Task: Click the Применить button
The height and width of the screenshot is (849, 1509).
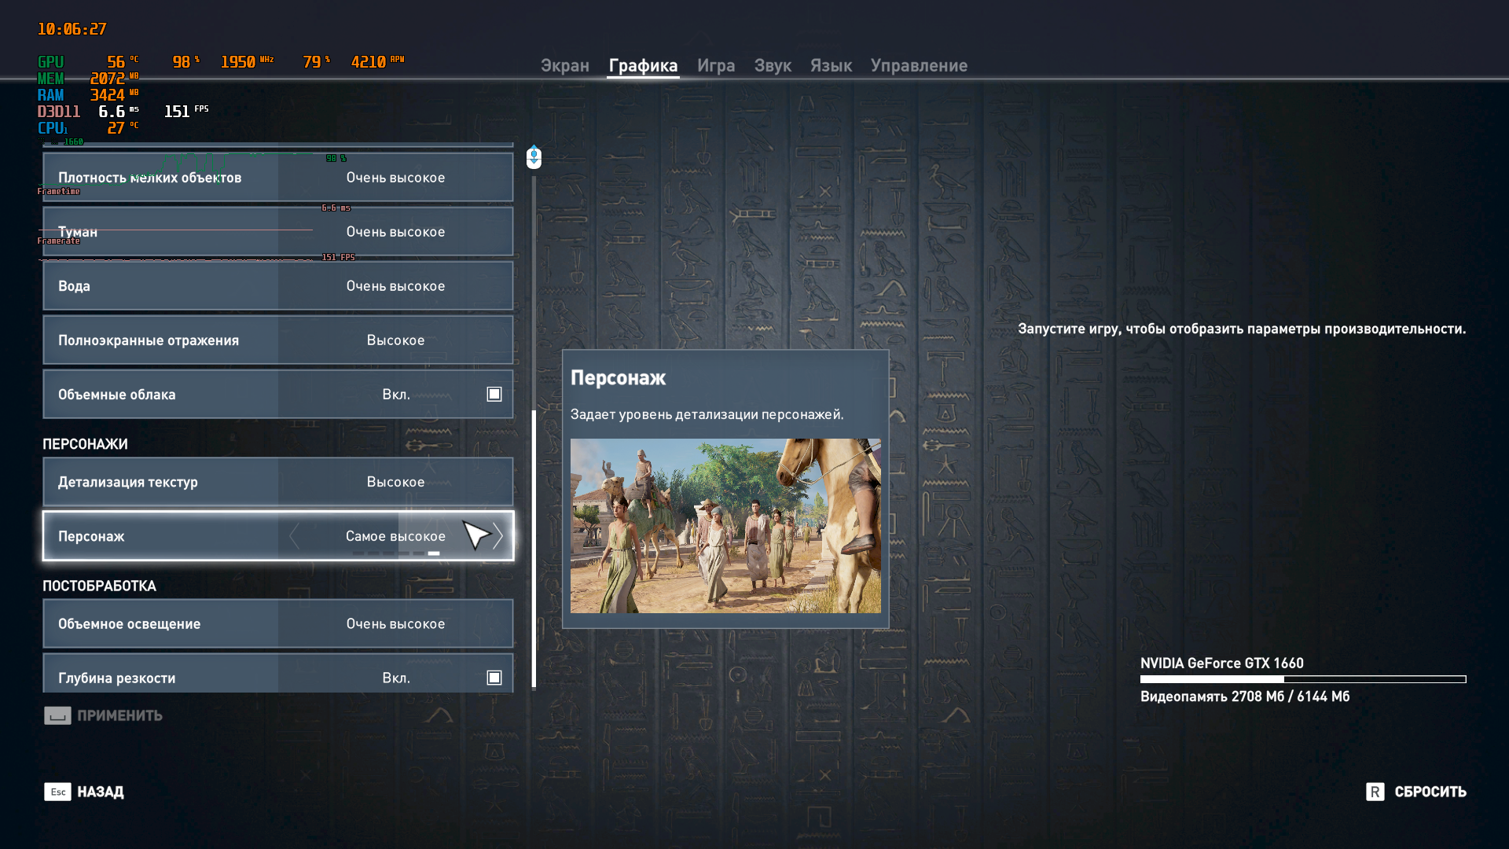Action: coord(119,715)
